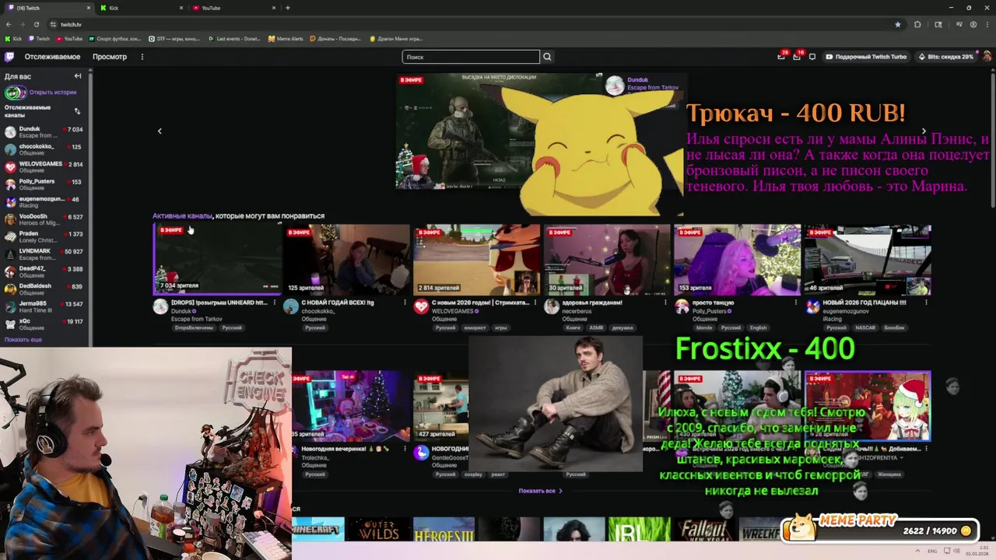Click the DropsВключены tag under Dunduk
Viewport: 996px width, 560px height.
point(194,327)
